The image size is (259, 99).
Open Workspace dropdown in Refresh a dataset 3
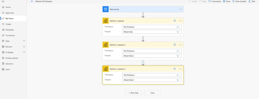(x=152, y=75)
